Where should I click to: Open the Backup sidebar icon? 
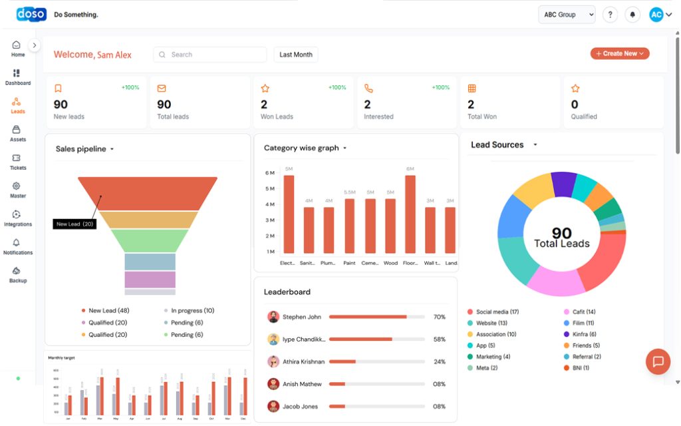17,271
